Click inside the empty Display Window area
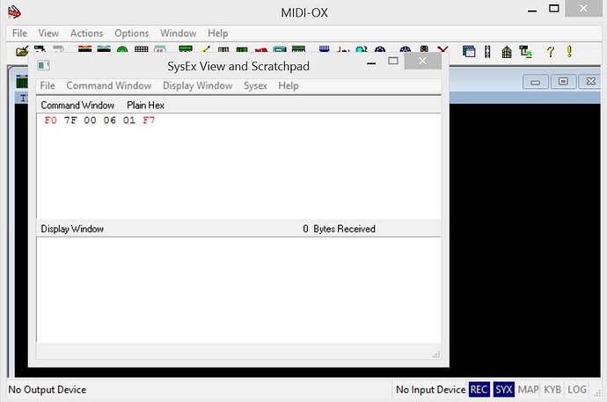 click(238, 289)
